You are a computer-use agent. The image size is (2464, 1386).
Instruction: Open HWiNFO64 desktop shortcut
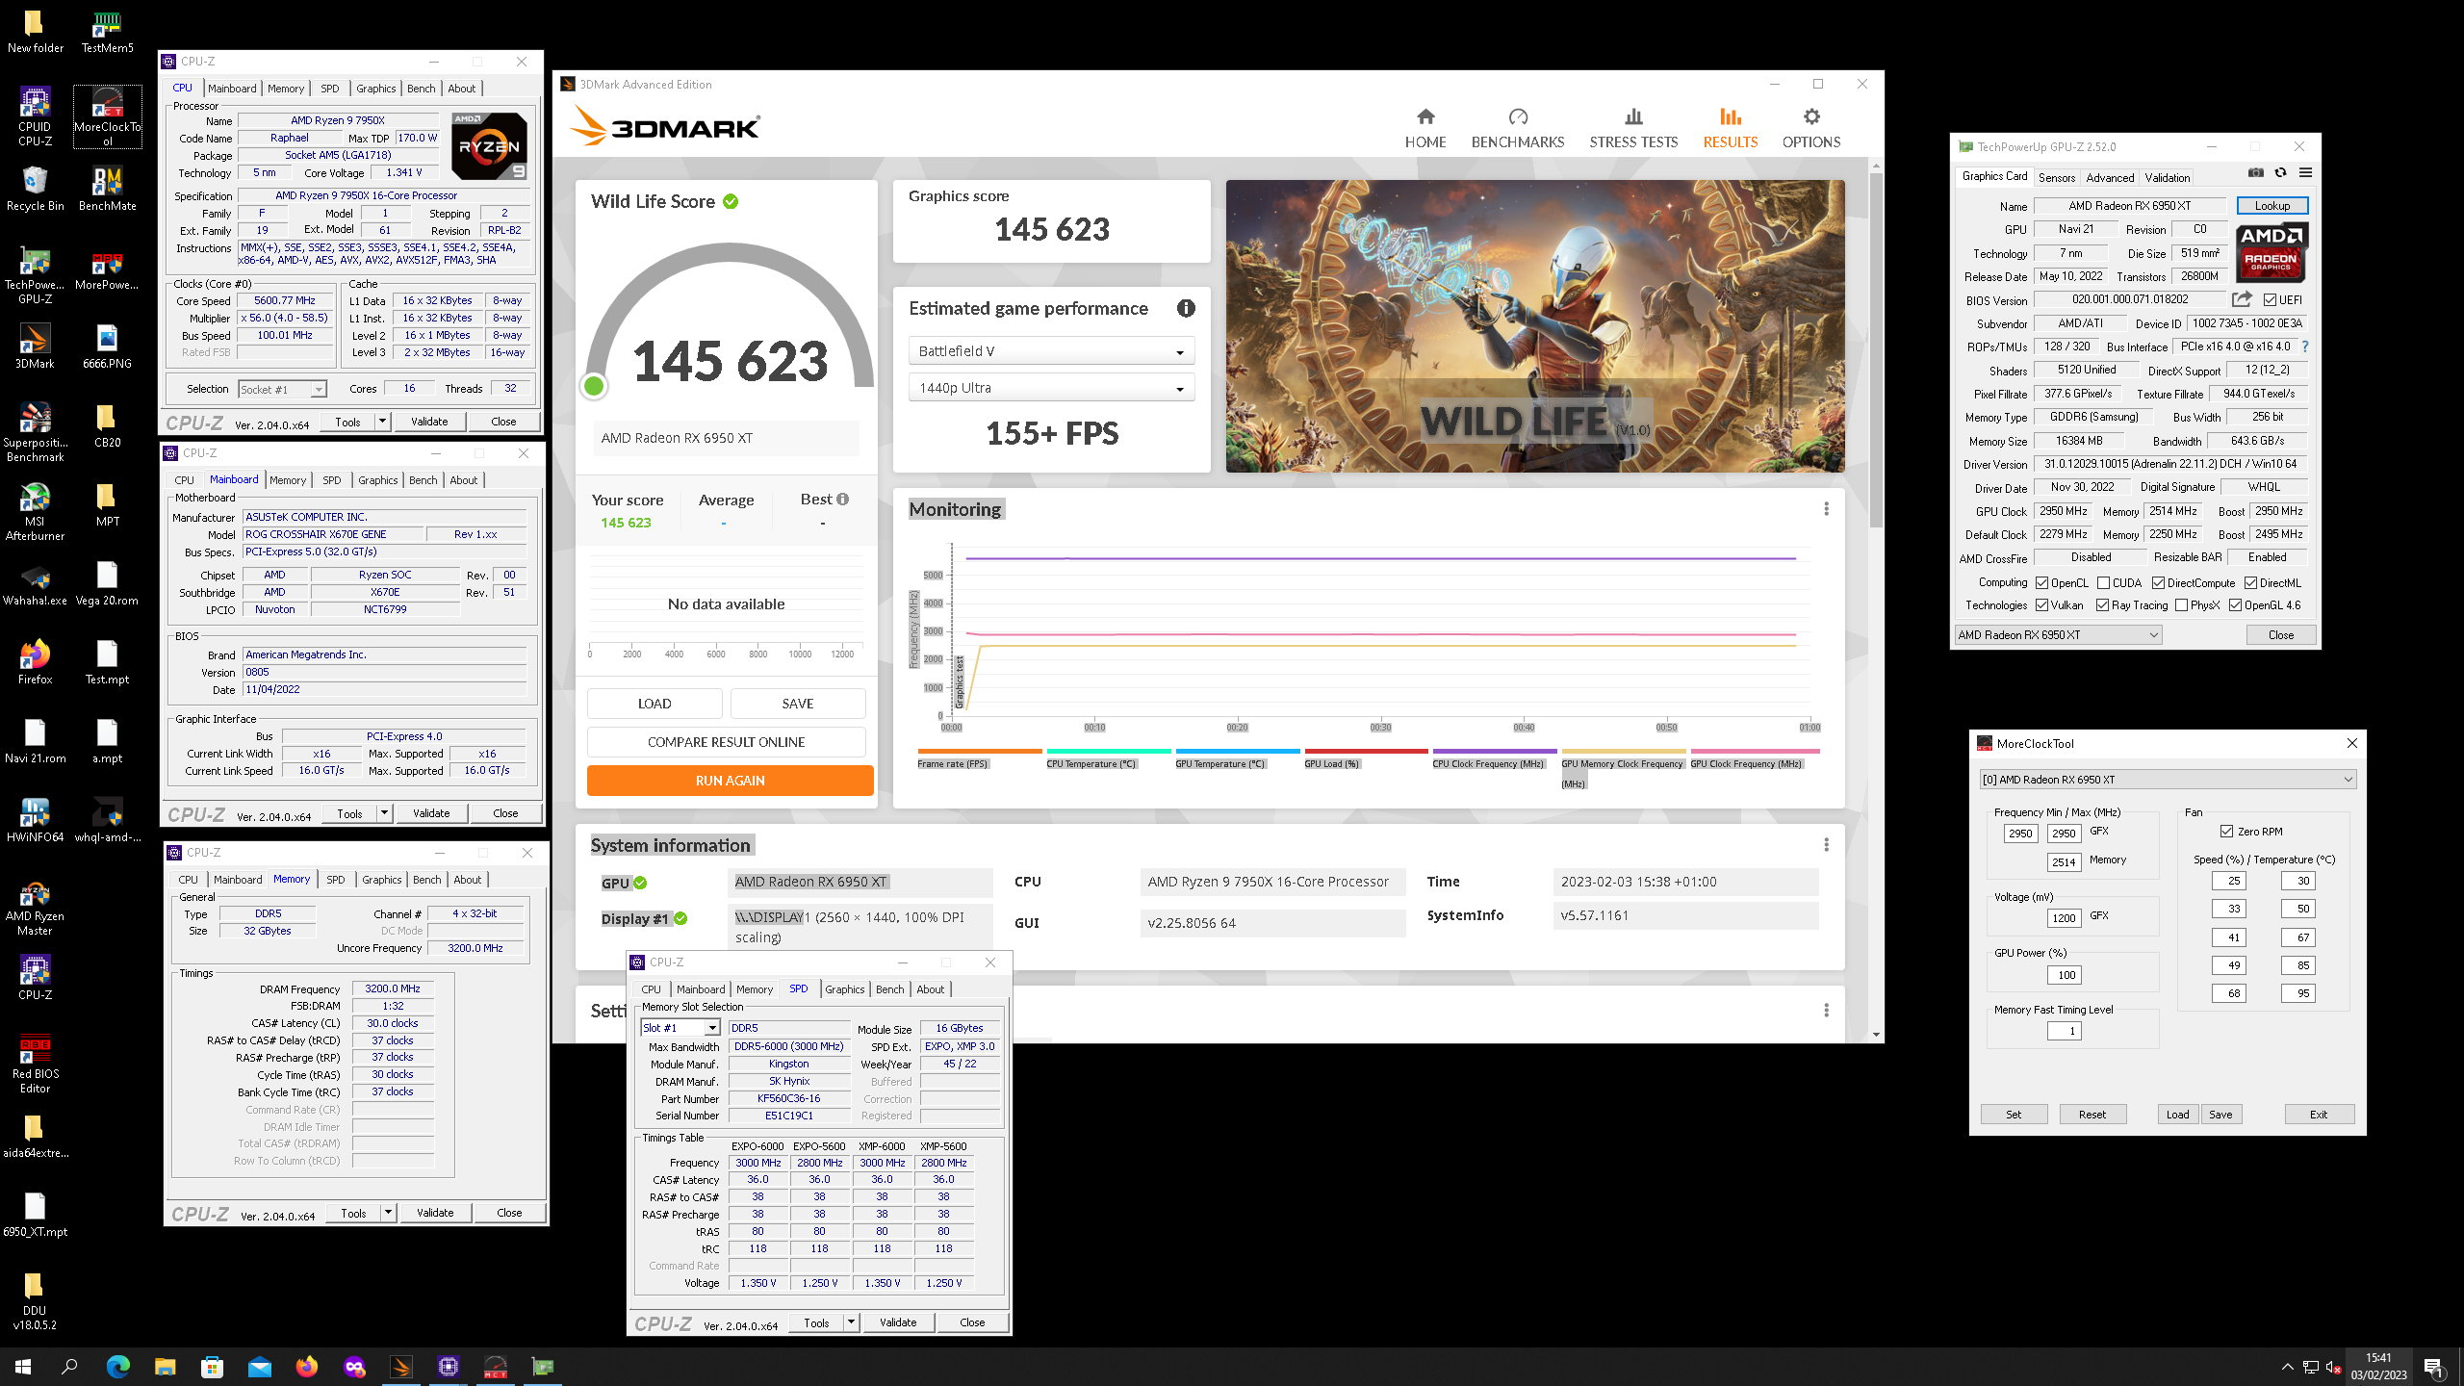[36, 820]
